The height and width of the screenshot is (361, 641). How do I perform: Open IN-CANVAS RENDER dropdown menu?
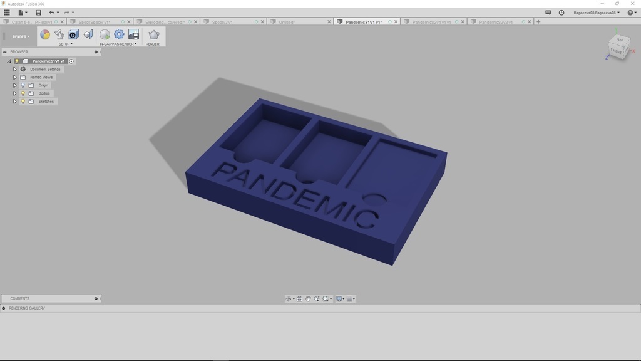[x=118, y=44]
